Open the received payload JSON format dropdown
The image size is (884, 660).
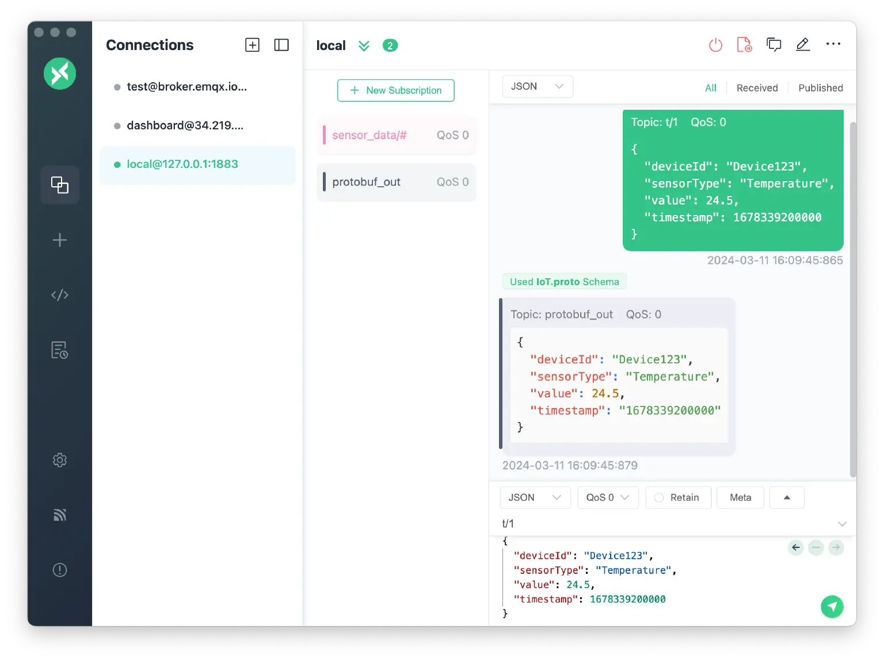point(537,86)
